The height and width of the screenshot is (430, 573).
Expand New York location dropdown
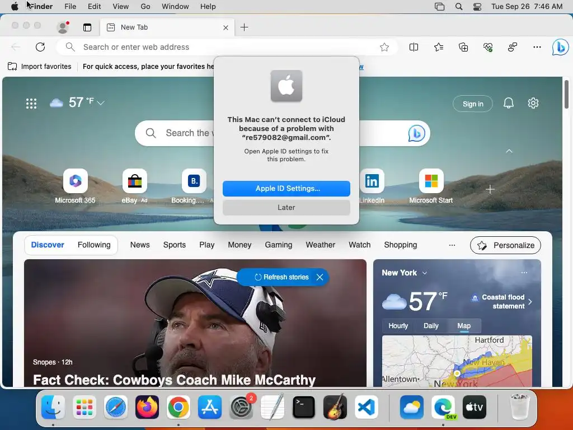coord(425,273)
